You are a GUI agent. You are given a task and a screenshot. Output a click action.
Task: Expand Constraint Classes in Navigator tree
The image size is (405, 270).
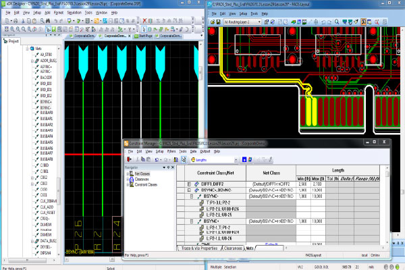coord(128,185)
